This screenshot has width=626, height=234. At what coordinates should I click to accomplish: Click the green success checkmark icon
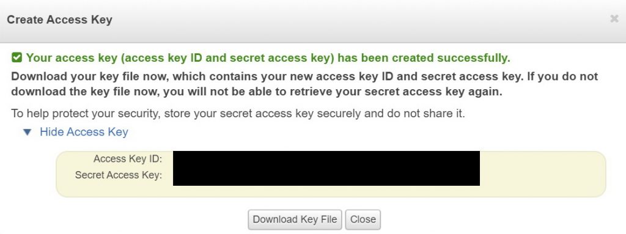(17, 58)
